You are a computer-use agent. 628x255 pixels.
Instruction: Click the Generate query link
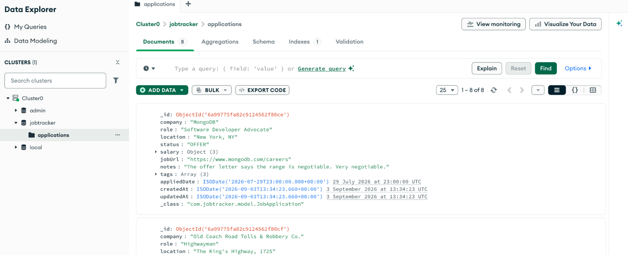pos(322,69)
